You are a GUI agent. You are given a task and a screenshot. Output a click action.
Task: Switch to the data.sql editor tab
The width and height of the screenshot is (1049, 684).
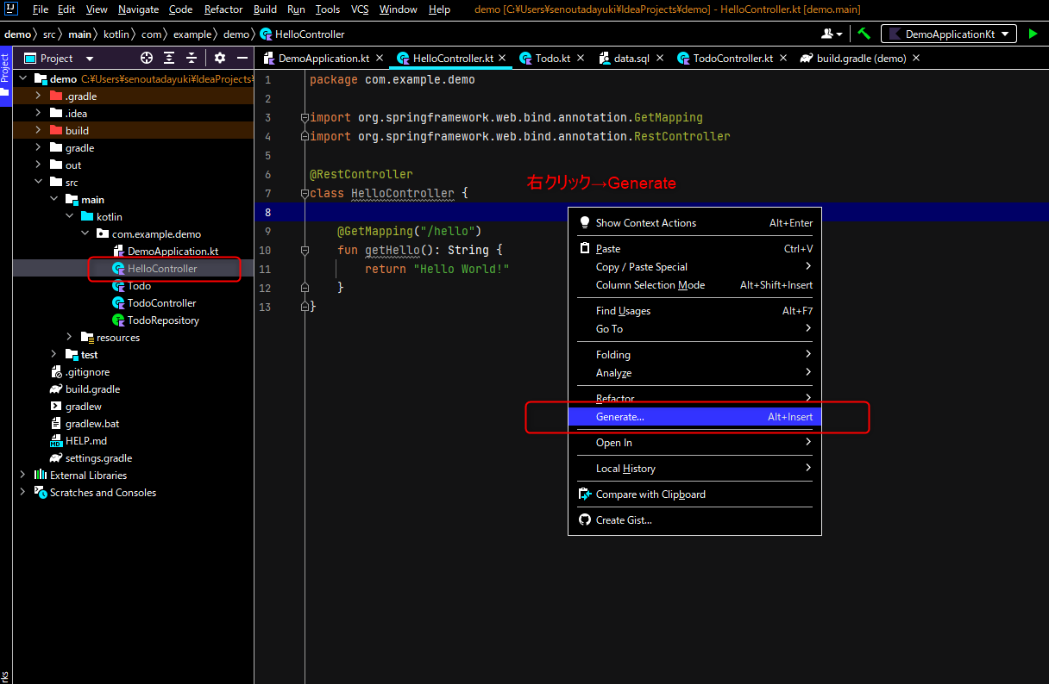[x=631, y=59]
